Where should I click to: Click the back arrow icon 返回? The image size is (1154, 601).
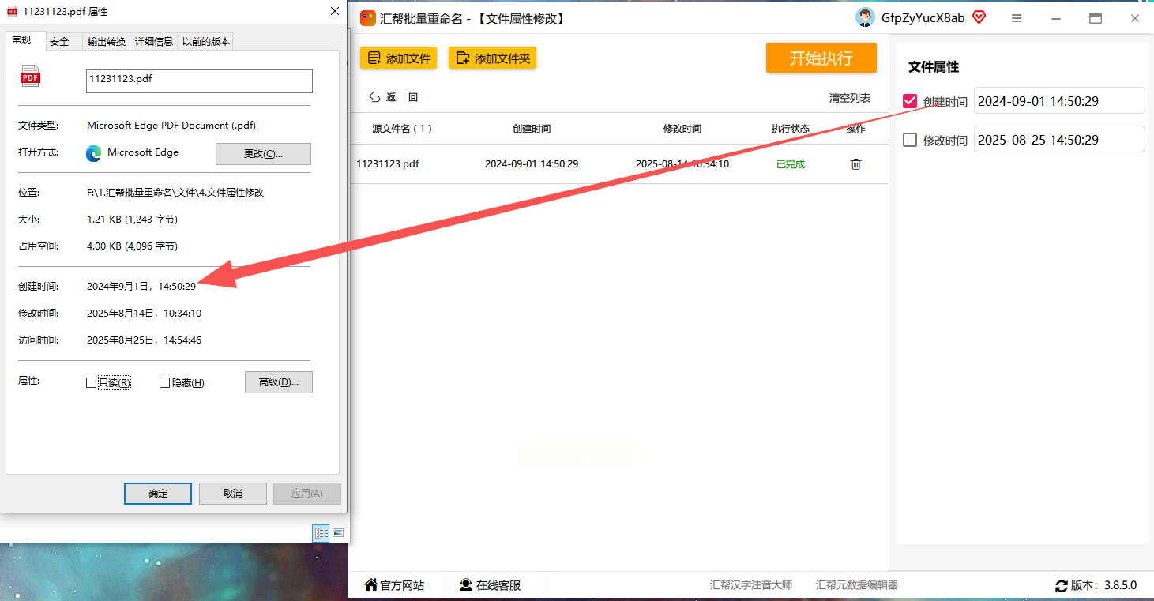point(375,98)
